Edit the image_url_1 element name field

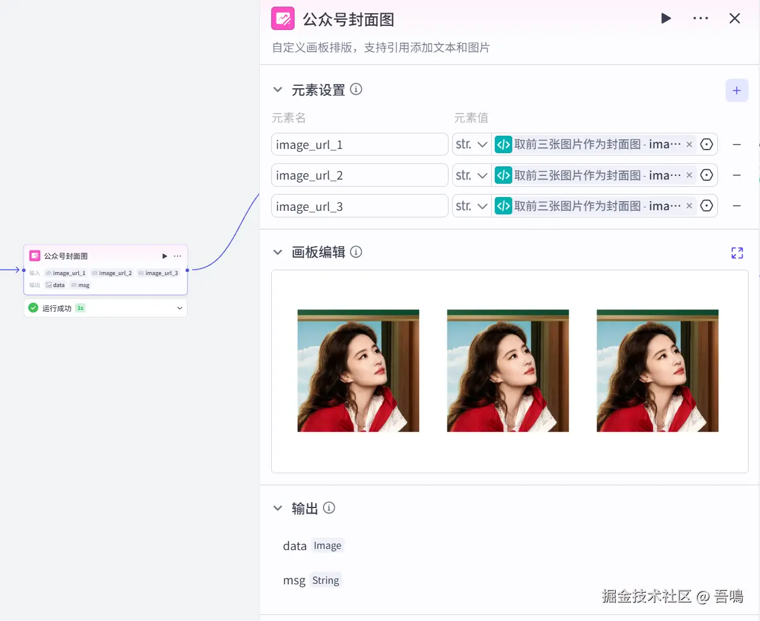click(x=360, y=145)
